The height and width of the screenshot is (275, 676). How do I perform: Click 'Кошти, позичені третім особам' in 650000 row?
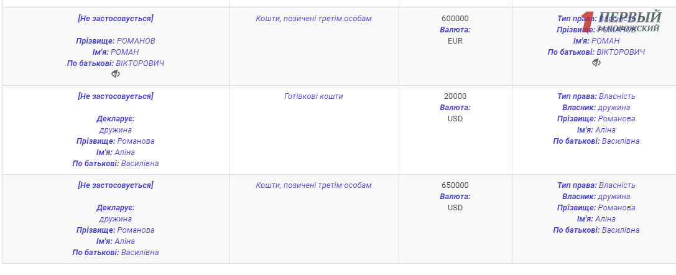point(313,185)
